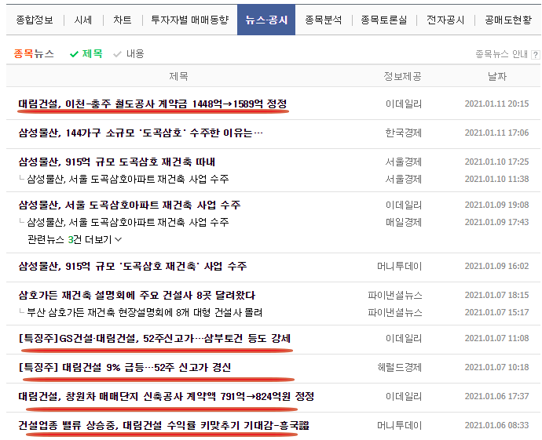Select the 뉴스·공시 tab
This screenshot has width=542, height=440.
266,20
